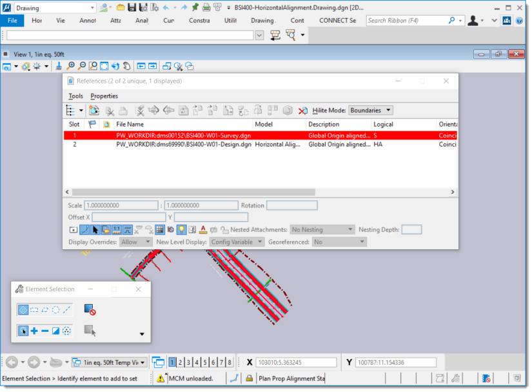
Task: Click the Window Area tool on the view toolbar
Action: click(92, 66)
